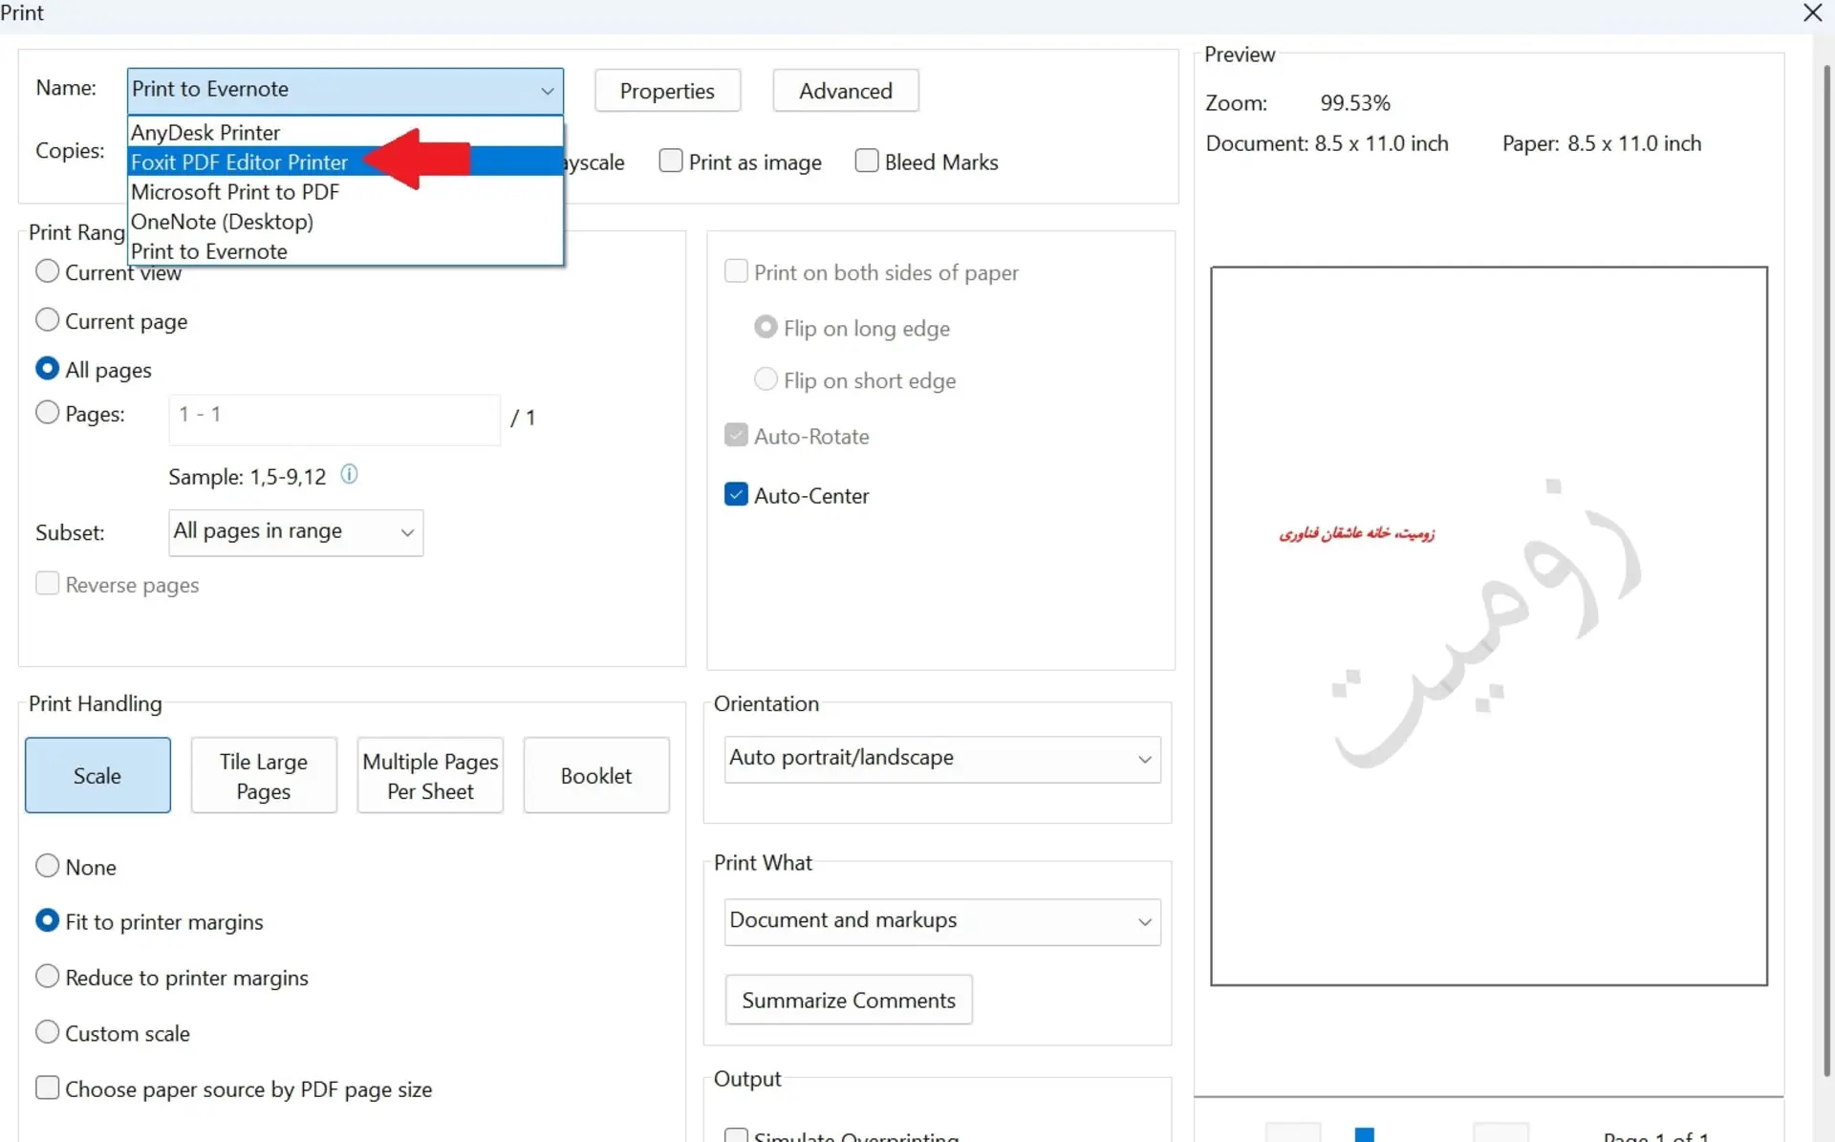This screenshot has height=1142, width=1835.
Task: Select Scale print handling
Action: 97,775
